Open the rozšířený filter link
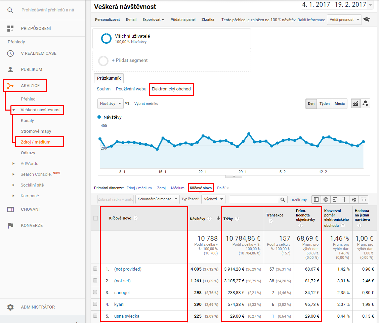Screen dimensions: 379x323 298,199
